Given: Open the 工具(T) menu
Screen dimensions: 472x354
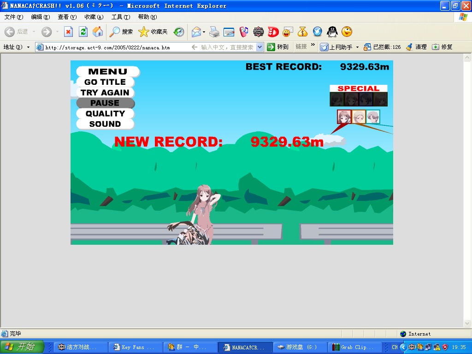Looking at the screenshot, I should coord(121,17).
